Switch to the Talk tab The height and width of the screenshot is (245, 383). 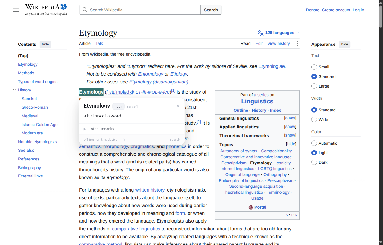[x=99, y=44]
